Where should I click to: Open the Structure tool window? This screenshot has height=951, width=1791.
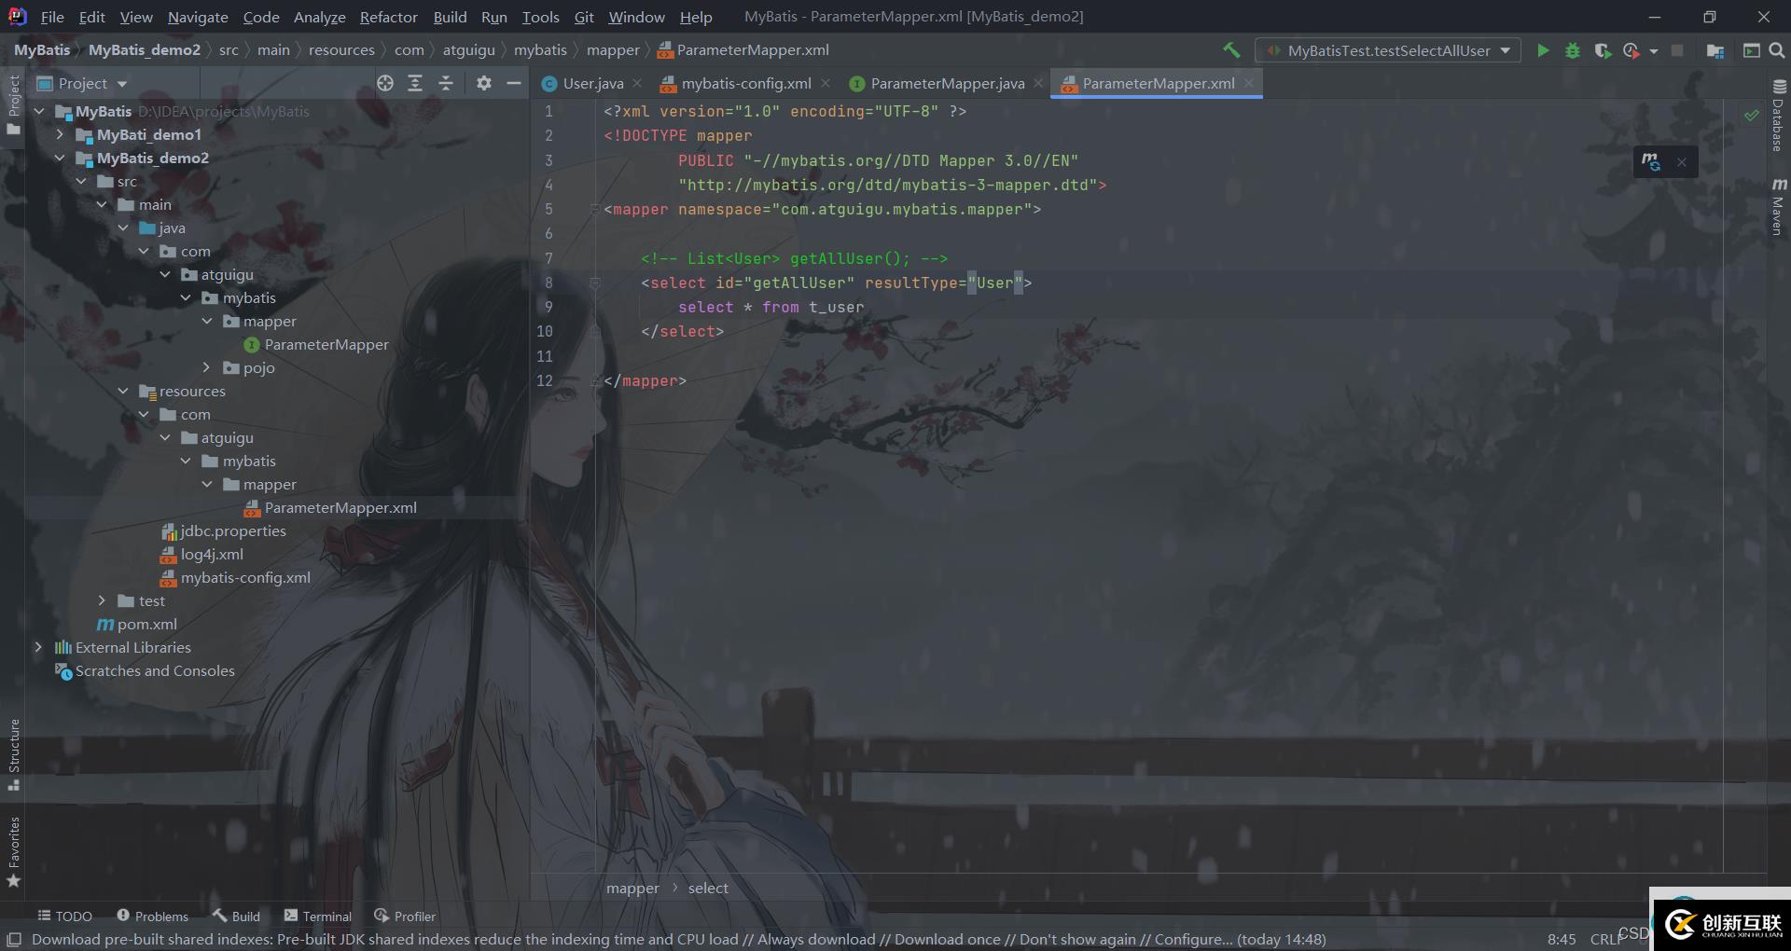click(x=13, y=754)
